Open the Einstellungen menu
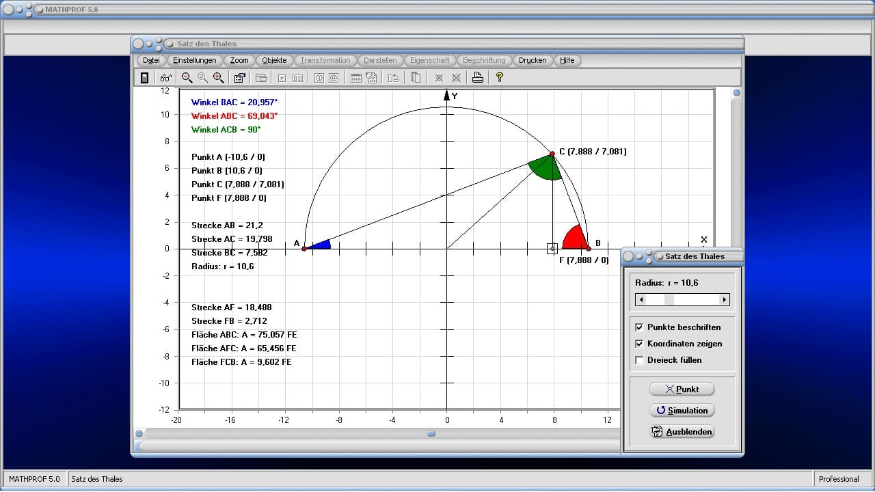This screenshot has height=492, width=875. 195,60
